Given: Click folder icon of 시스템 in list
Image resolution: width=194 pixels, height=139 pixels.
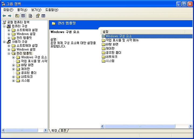Looking at the screenshot, I should pyautogui.click(x=103, y=61).
